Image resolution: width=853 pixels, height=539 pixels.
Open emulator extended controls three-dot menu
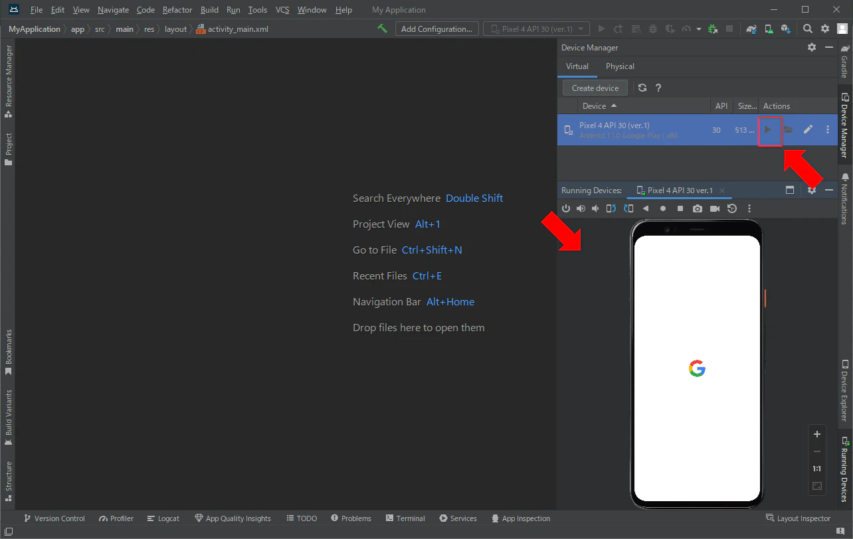point(749,208)
